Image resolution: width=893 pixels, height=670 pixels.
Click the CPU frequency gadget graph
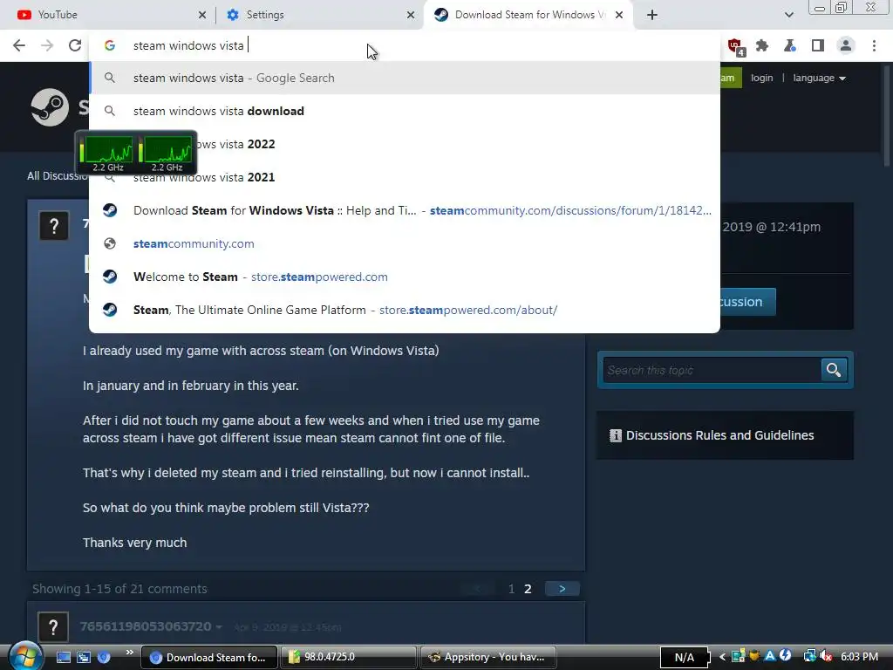(136, 154)
